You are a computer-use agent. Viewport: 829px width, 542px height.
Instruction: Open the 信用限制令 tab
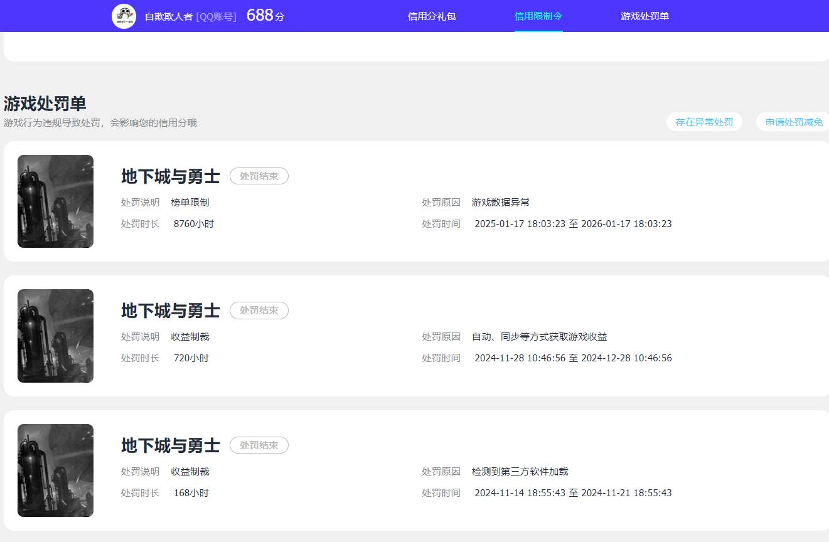point(538,16)
